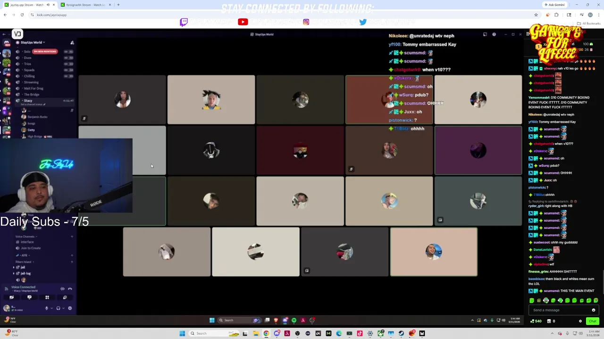Click the Ask Gemini button
604x339 pixels.
pyautogui.click(x=554, y=5)
